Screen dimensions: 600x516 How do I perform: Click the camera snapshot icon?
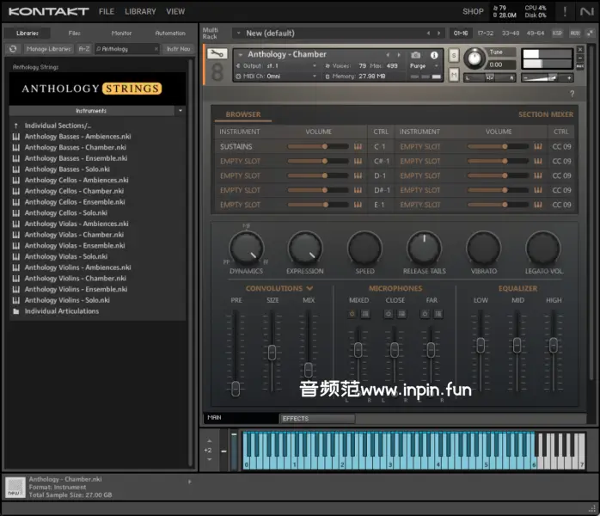click(416, 55)
